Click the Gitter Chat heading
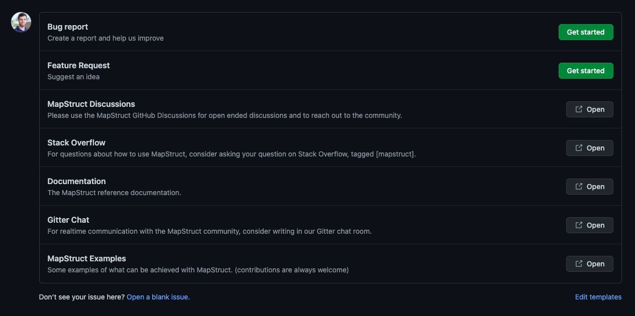This screenshot has width=635, height=316. tap(68, 220)
